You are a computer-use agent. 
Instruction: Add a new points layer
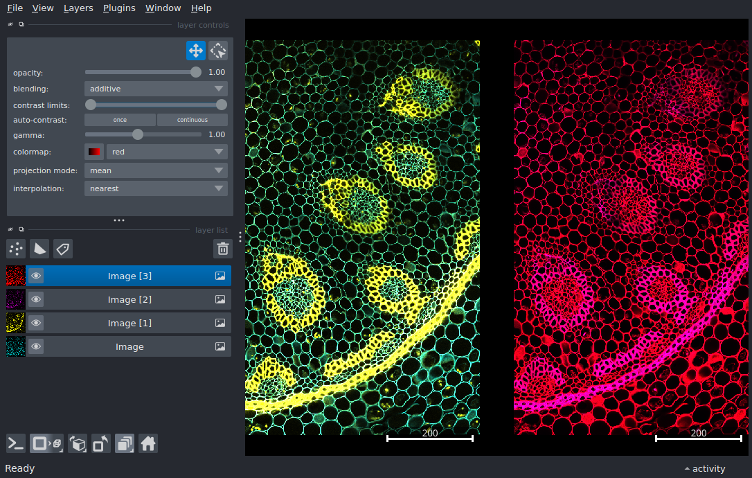16,249
